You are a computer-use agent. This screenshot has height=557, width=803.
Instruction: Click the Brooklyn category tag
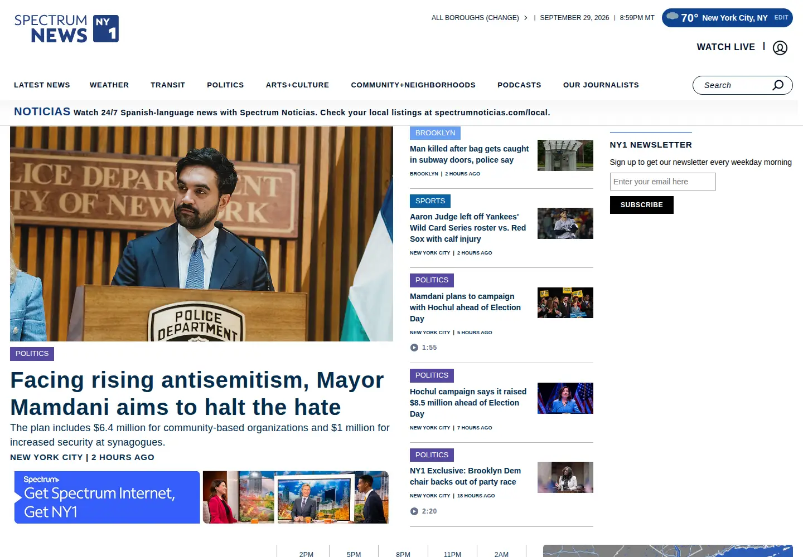pos(435,133)
